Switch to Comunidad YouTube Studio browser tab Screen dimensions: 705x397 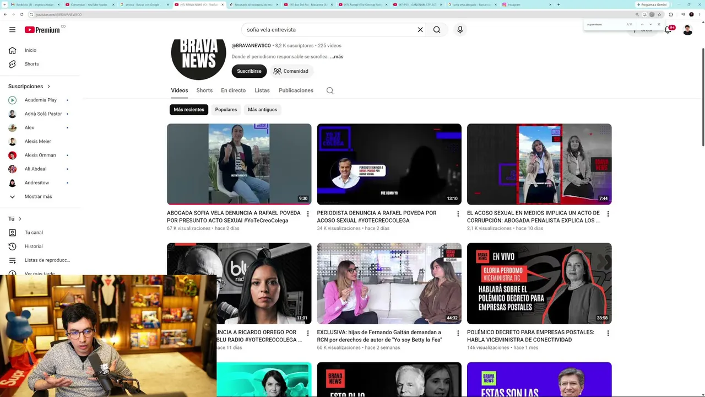pos(89,4)
